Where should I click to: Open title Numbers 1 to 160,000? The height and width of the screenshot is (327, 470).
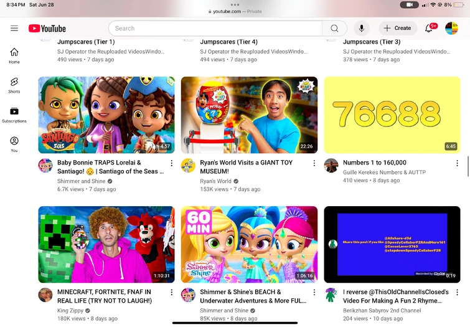pos(374,163)
